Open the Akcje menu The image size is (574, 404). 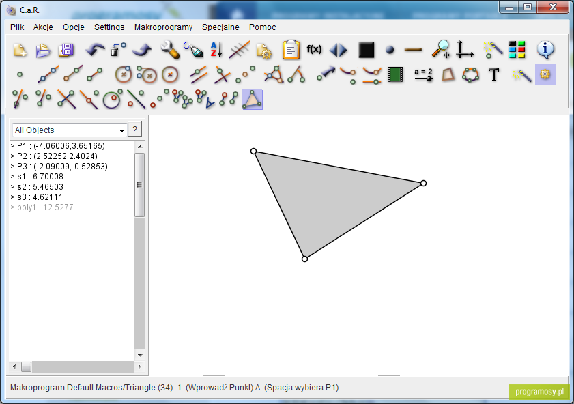[x=43, y=27]
